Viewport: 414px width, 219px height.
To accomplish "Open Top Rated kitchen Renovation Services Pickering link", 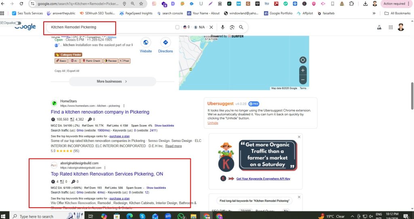I will (107, 174).
